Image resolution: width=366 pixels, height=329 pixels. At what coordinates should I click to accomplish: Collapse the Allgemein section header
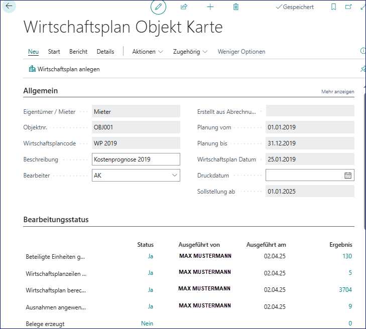pos(40,91)
